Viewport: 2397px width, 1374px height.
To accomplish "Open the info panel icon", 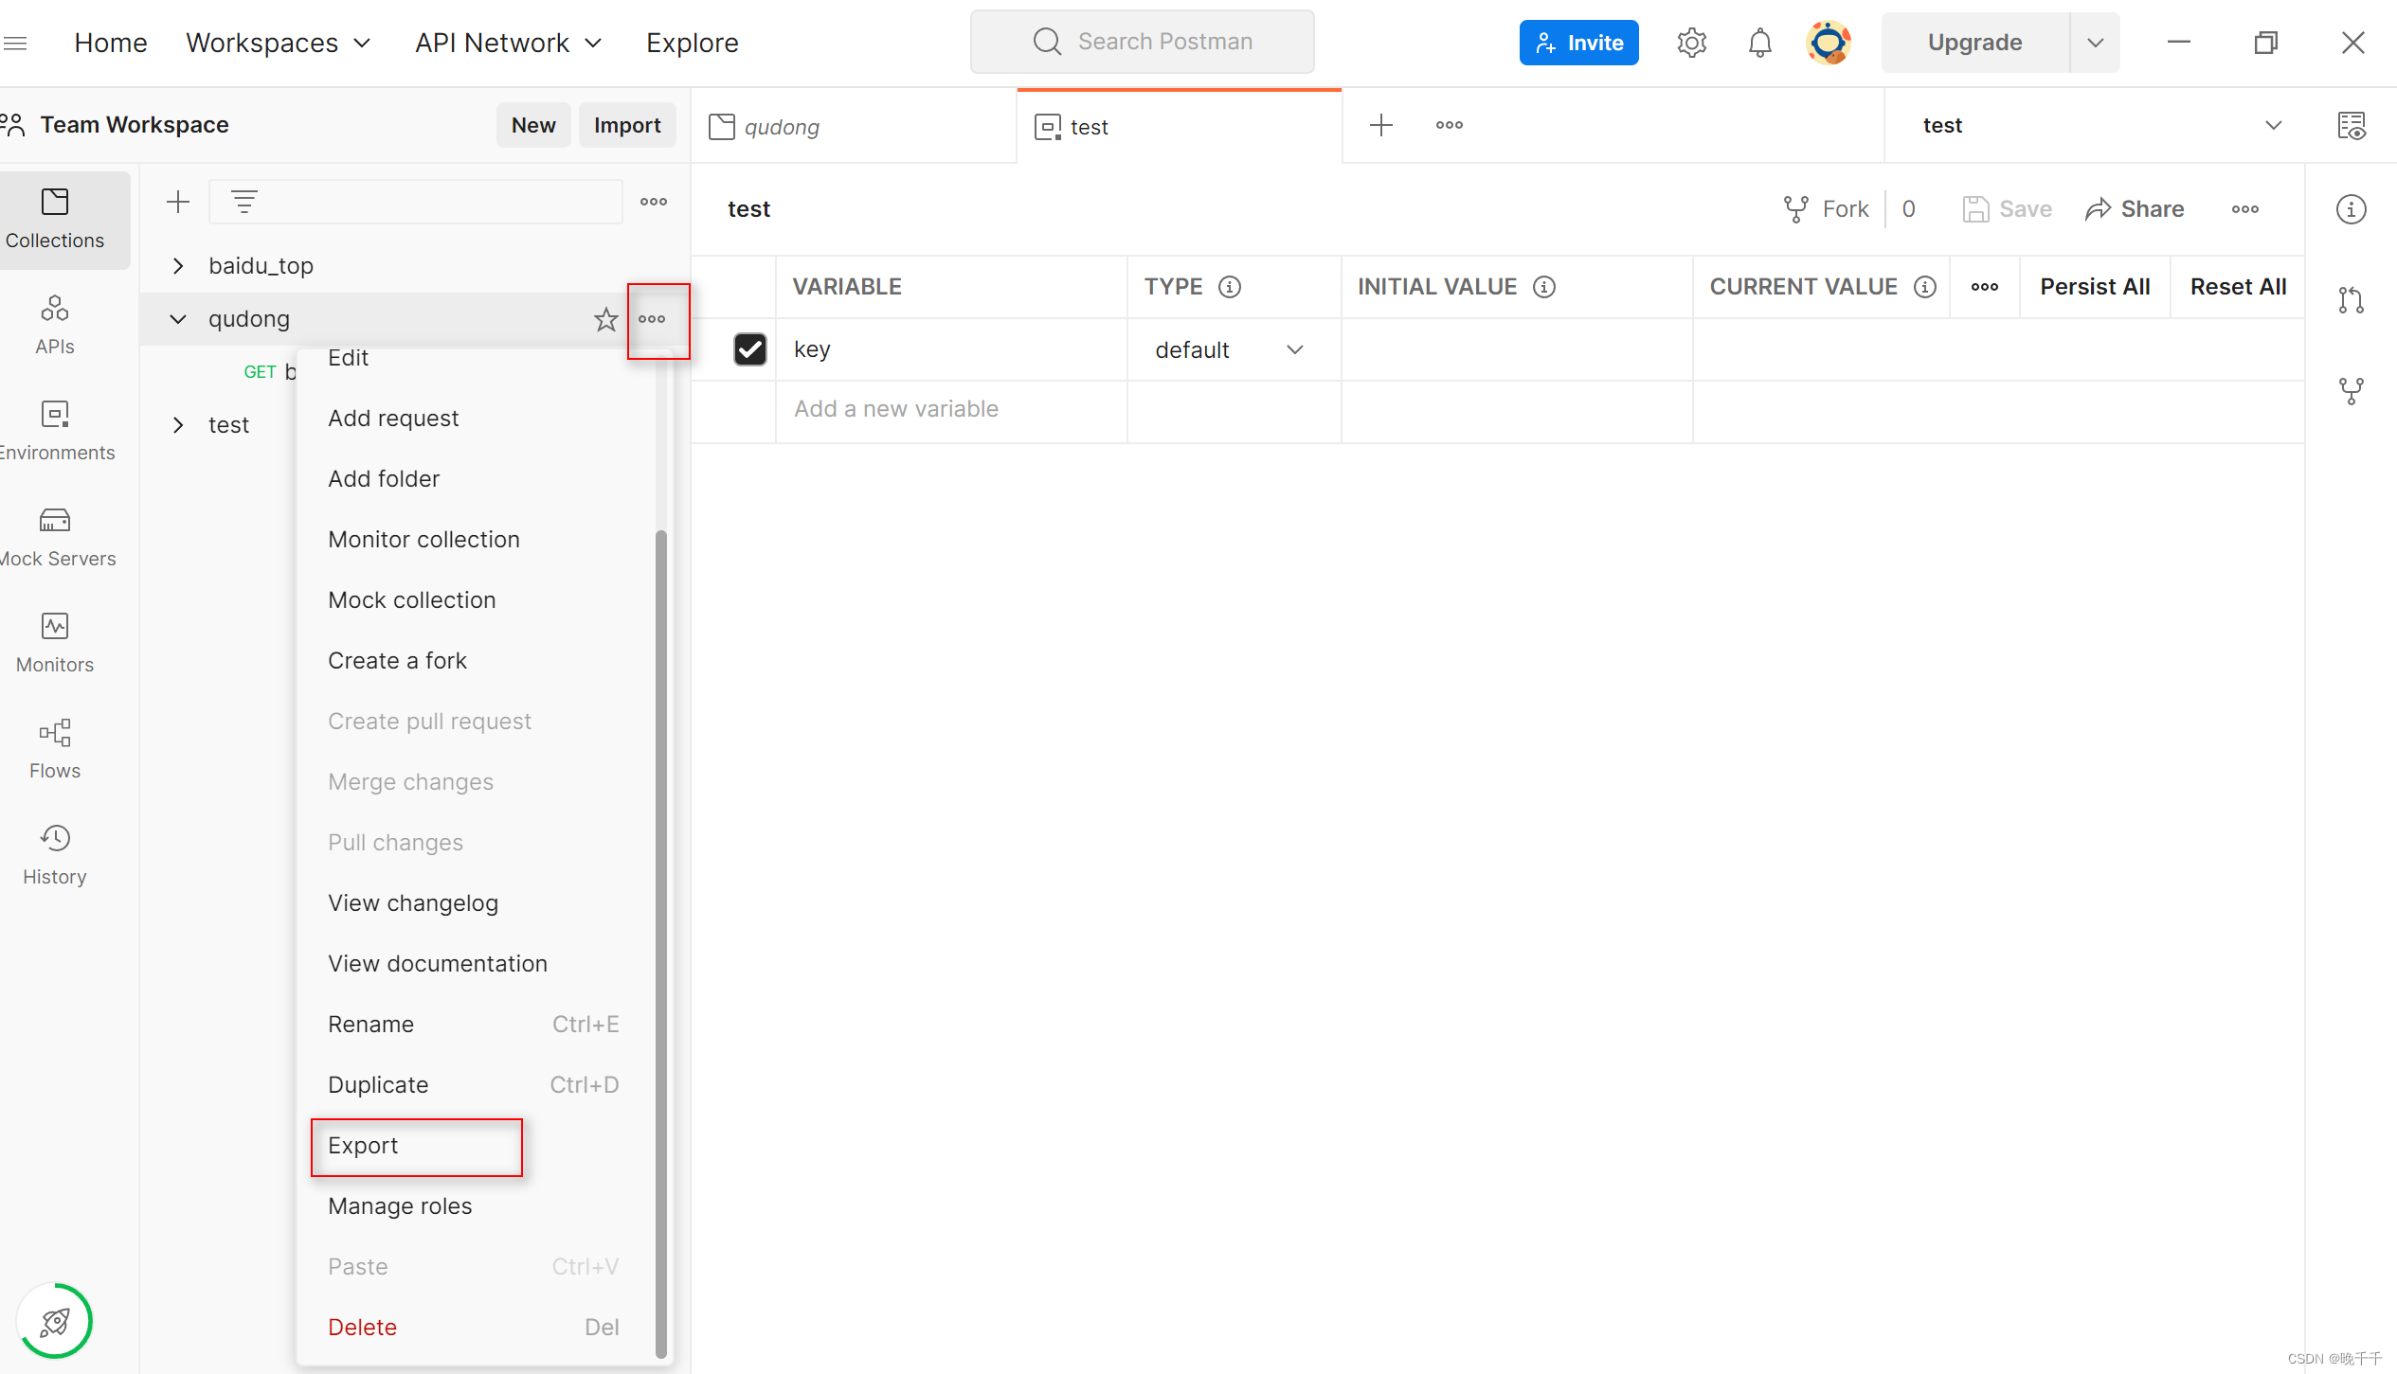I will pos(2352,209).
